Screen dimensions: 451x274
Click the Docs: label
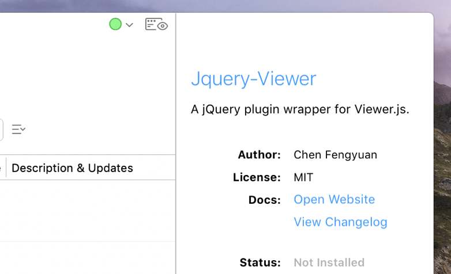point(265,200)
